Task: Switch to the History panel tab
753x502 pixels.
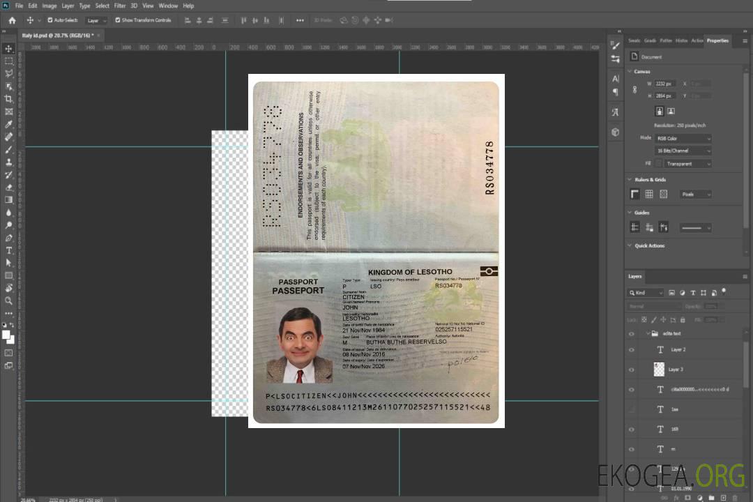Action: [681, 41]
